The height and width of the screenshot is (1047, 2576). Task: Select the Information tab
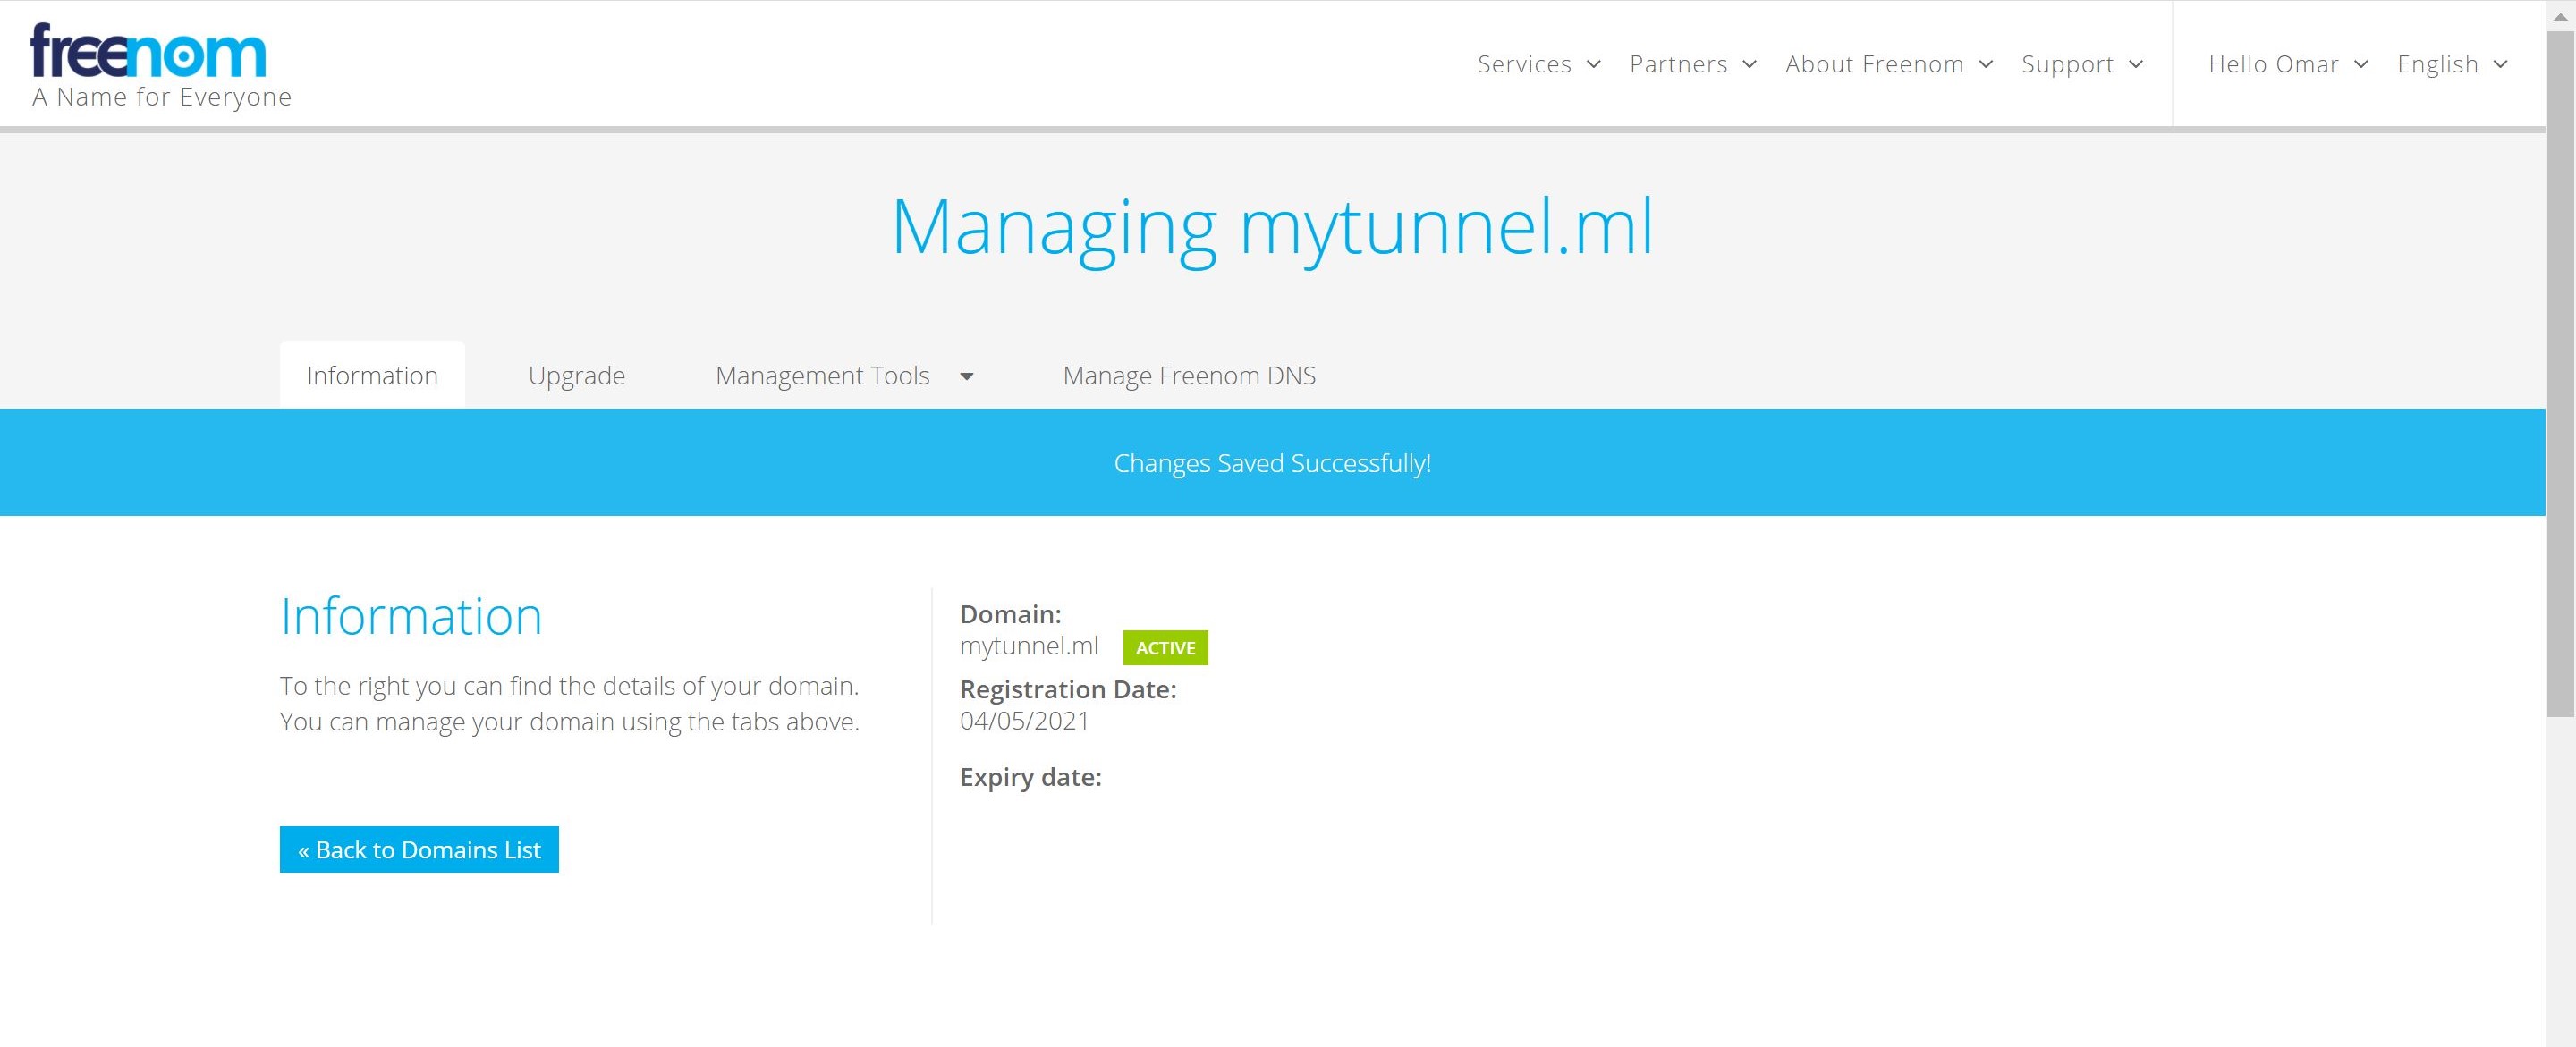[x=372, y=375]
